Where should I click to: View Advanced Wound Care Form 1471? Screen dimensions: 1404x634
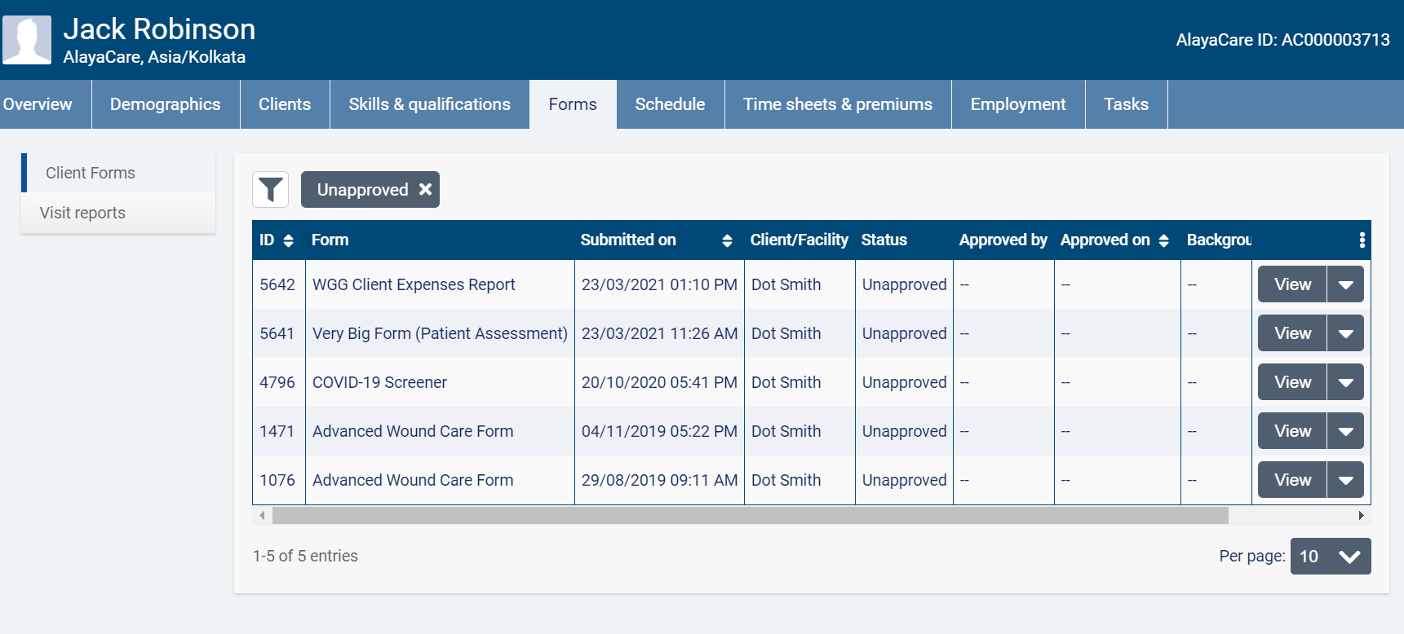click(x=1292, y=431)
